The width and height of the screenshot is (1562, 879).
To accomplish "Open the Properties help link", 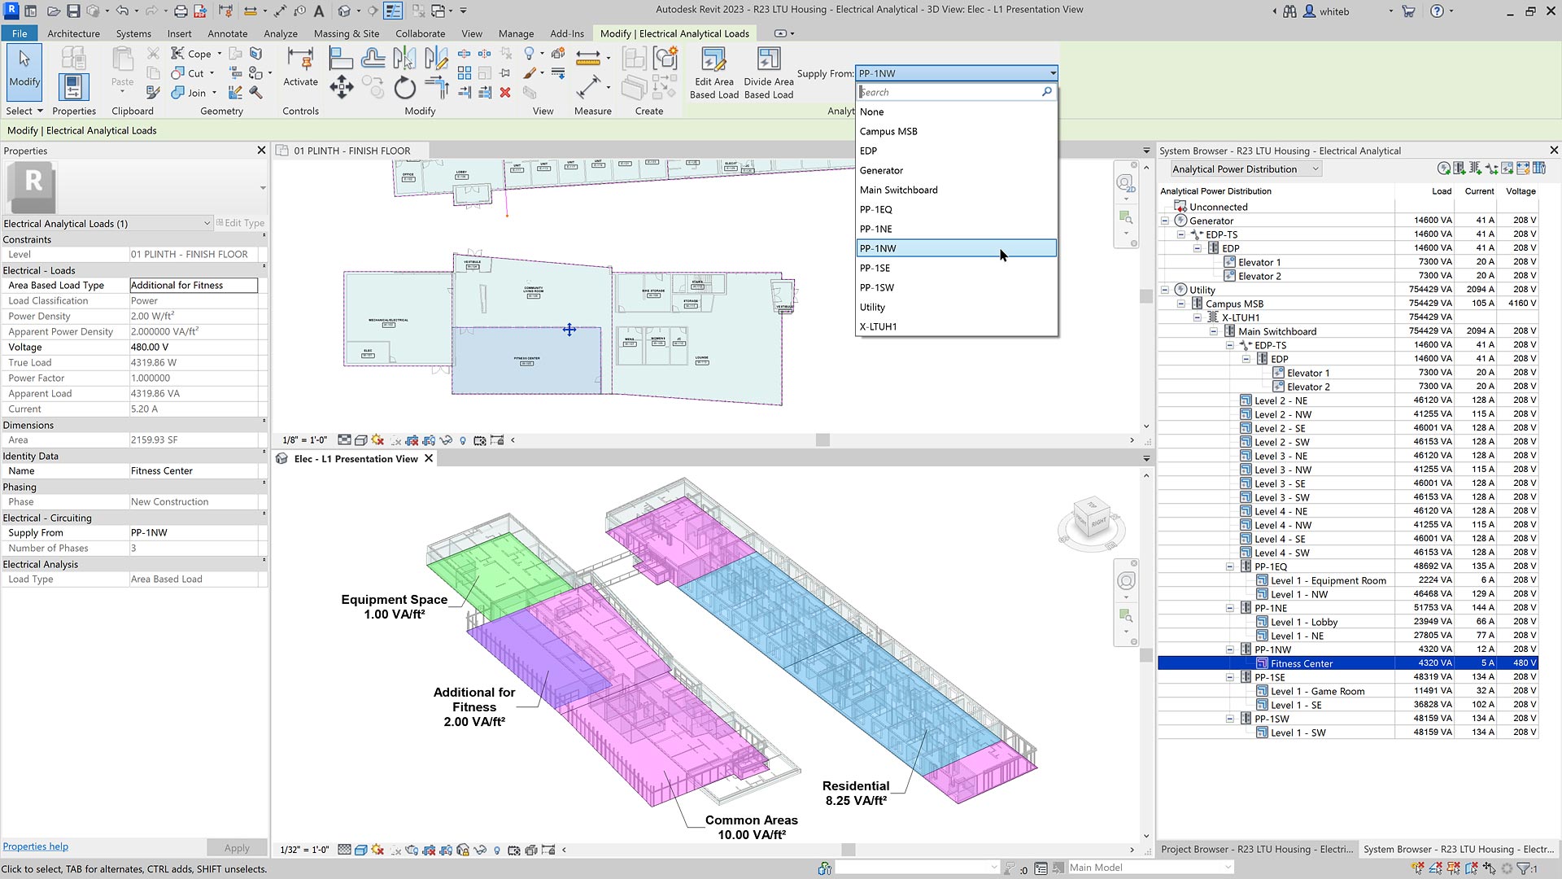I will tap(36, 846).
